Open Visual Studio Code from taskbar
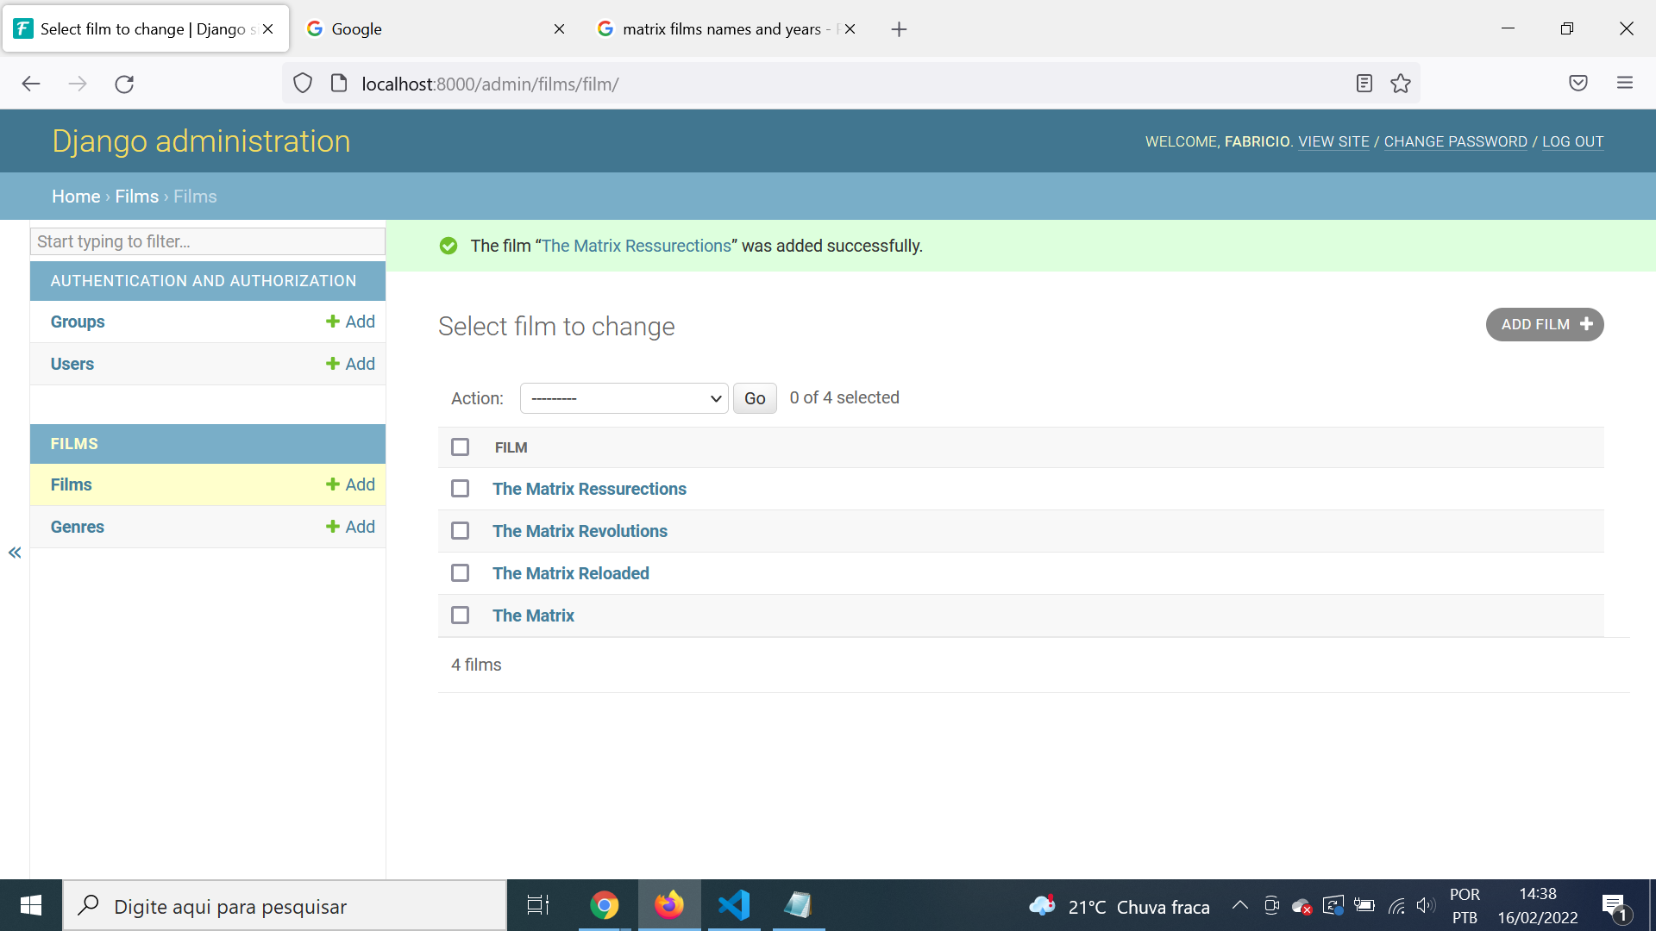The image size is (1656, 931). pyautogui.click(x=734, y=905)
